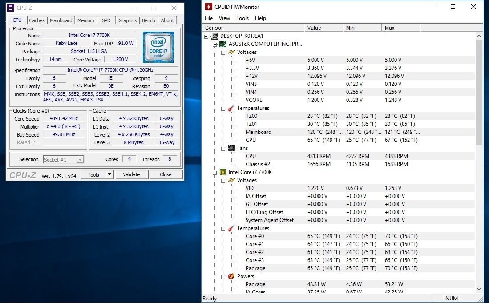This screenshot has height=303, width=489.
Task: Click the flame Powers icon
Action: point(231,276)
